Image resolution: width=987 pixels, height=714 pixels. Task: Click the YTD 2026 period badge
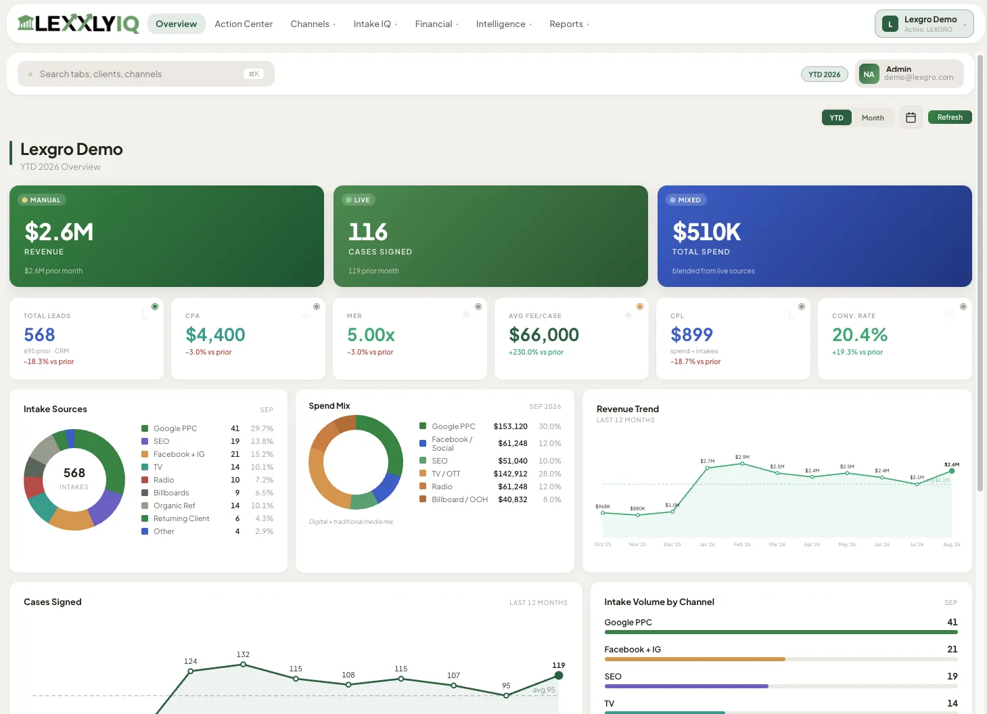tap(824, 74)
